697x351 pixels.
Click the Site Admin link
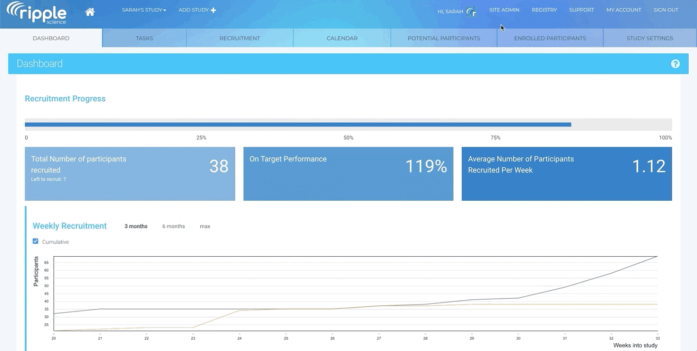[x=504, y=10]
